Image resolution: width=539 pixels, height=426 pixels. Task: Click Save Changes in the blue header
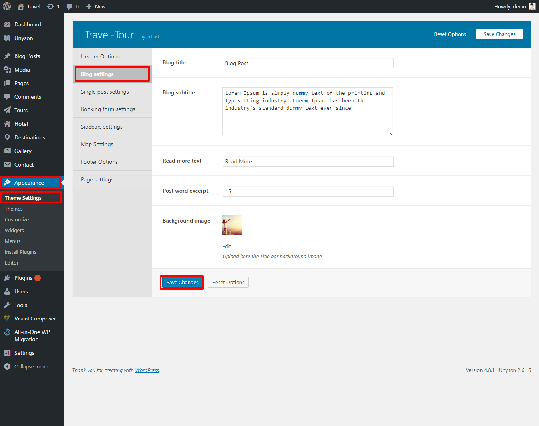click(x=499, y=34)
